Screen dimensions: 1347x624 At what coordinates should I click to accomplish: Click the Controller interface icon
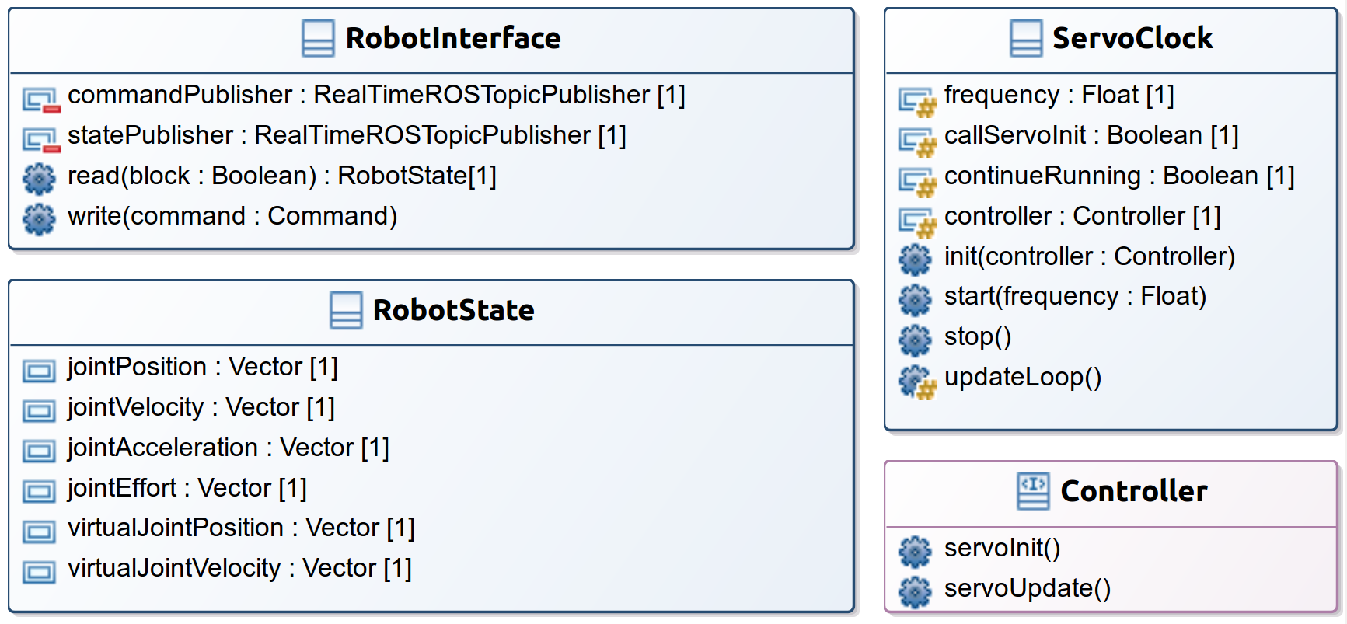(x=1033, y=491)
